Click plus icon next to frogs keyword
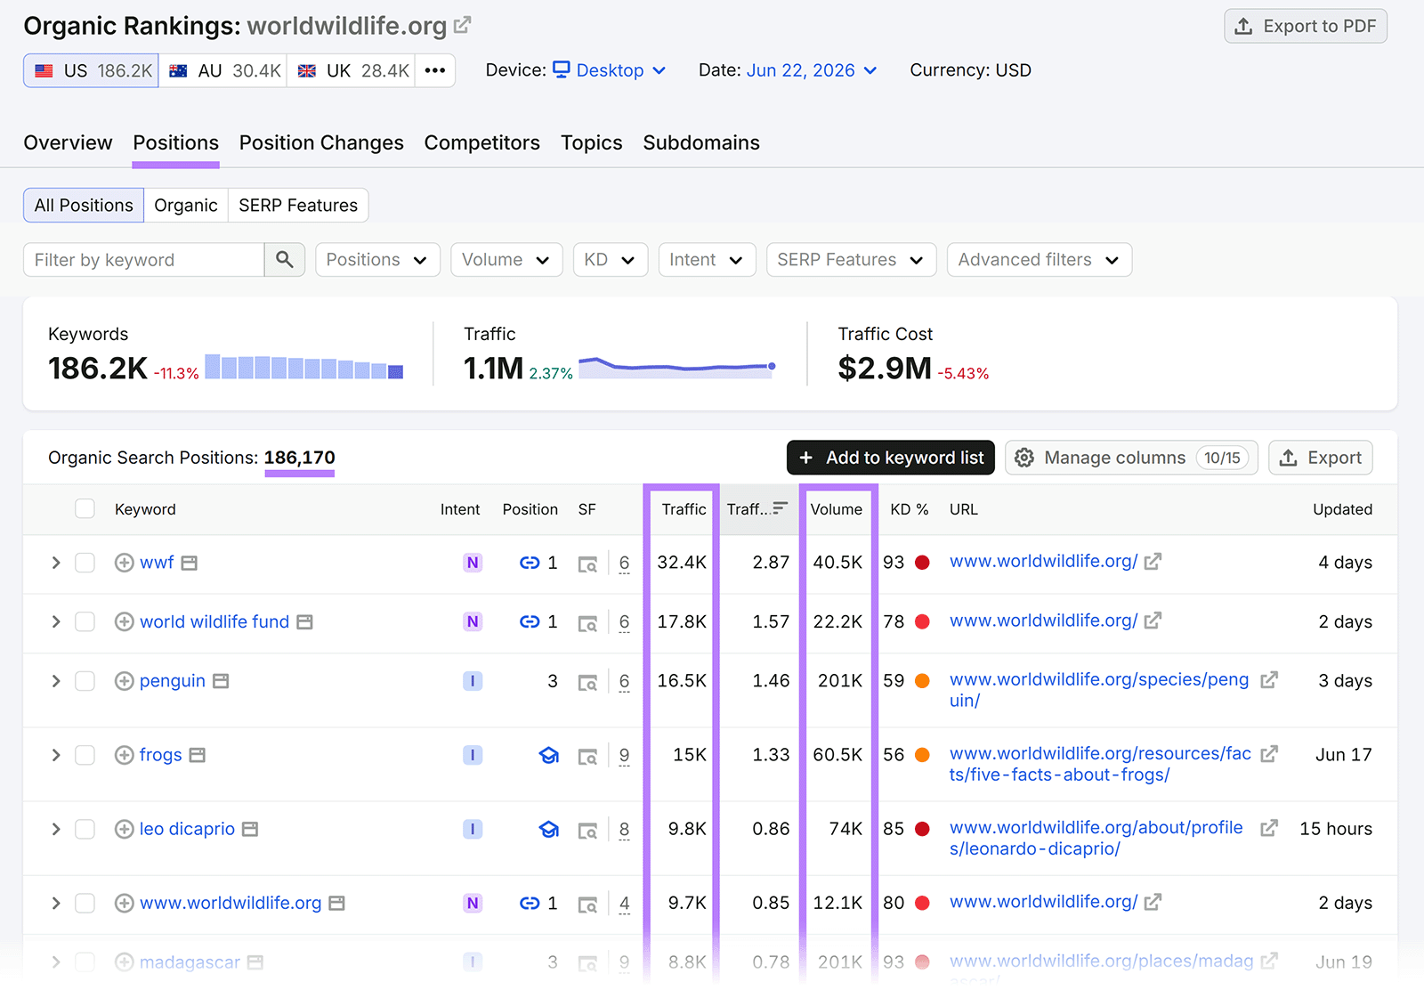The image size is (1424, 998). click(125, 755)
